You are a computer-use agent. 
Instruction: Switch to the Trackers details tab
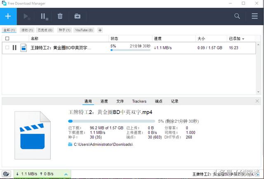(139, 101)
